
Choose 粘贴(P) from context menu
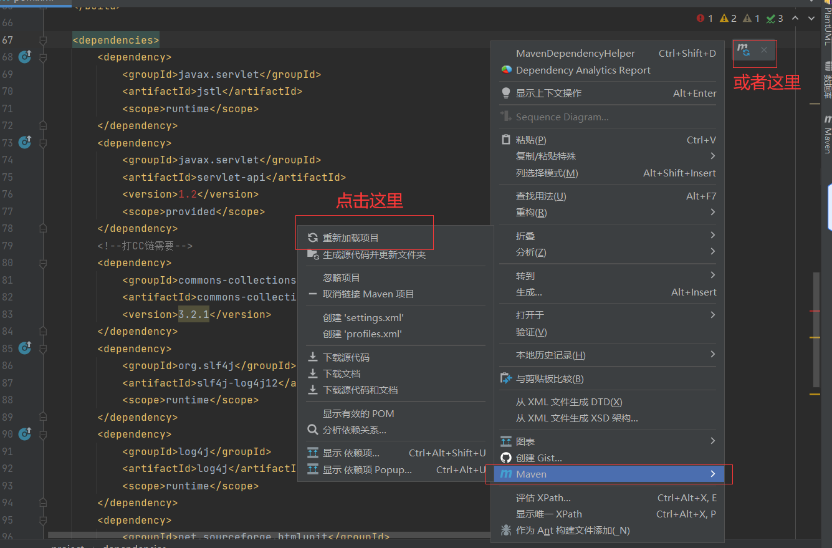coord(608,140)
